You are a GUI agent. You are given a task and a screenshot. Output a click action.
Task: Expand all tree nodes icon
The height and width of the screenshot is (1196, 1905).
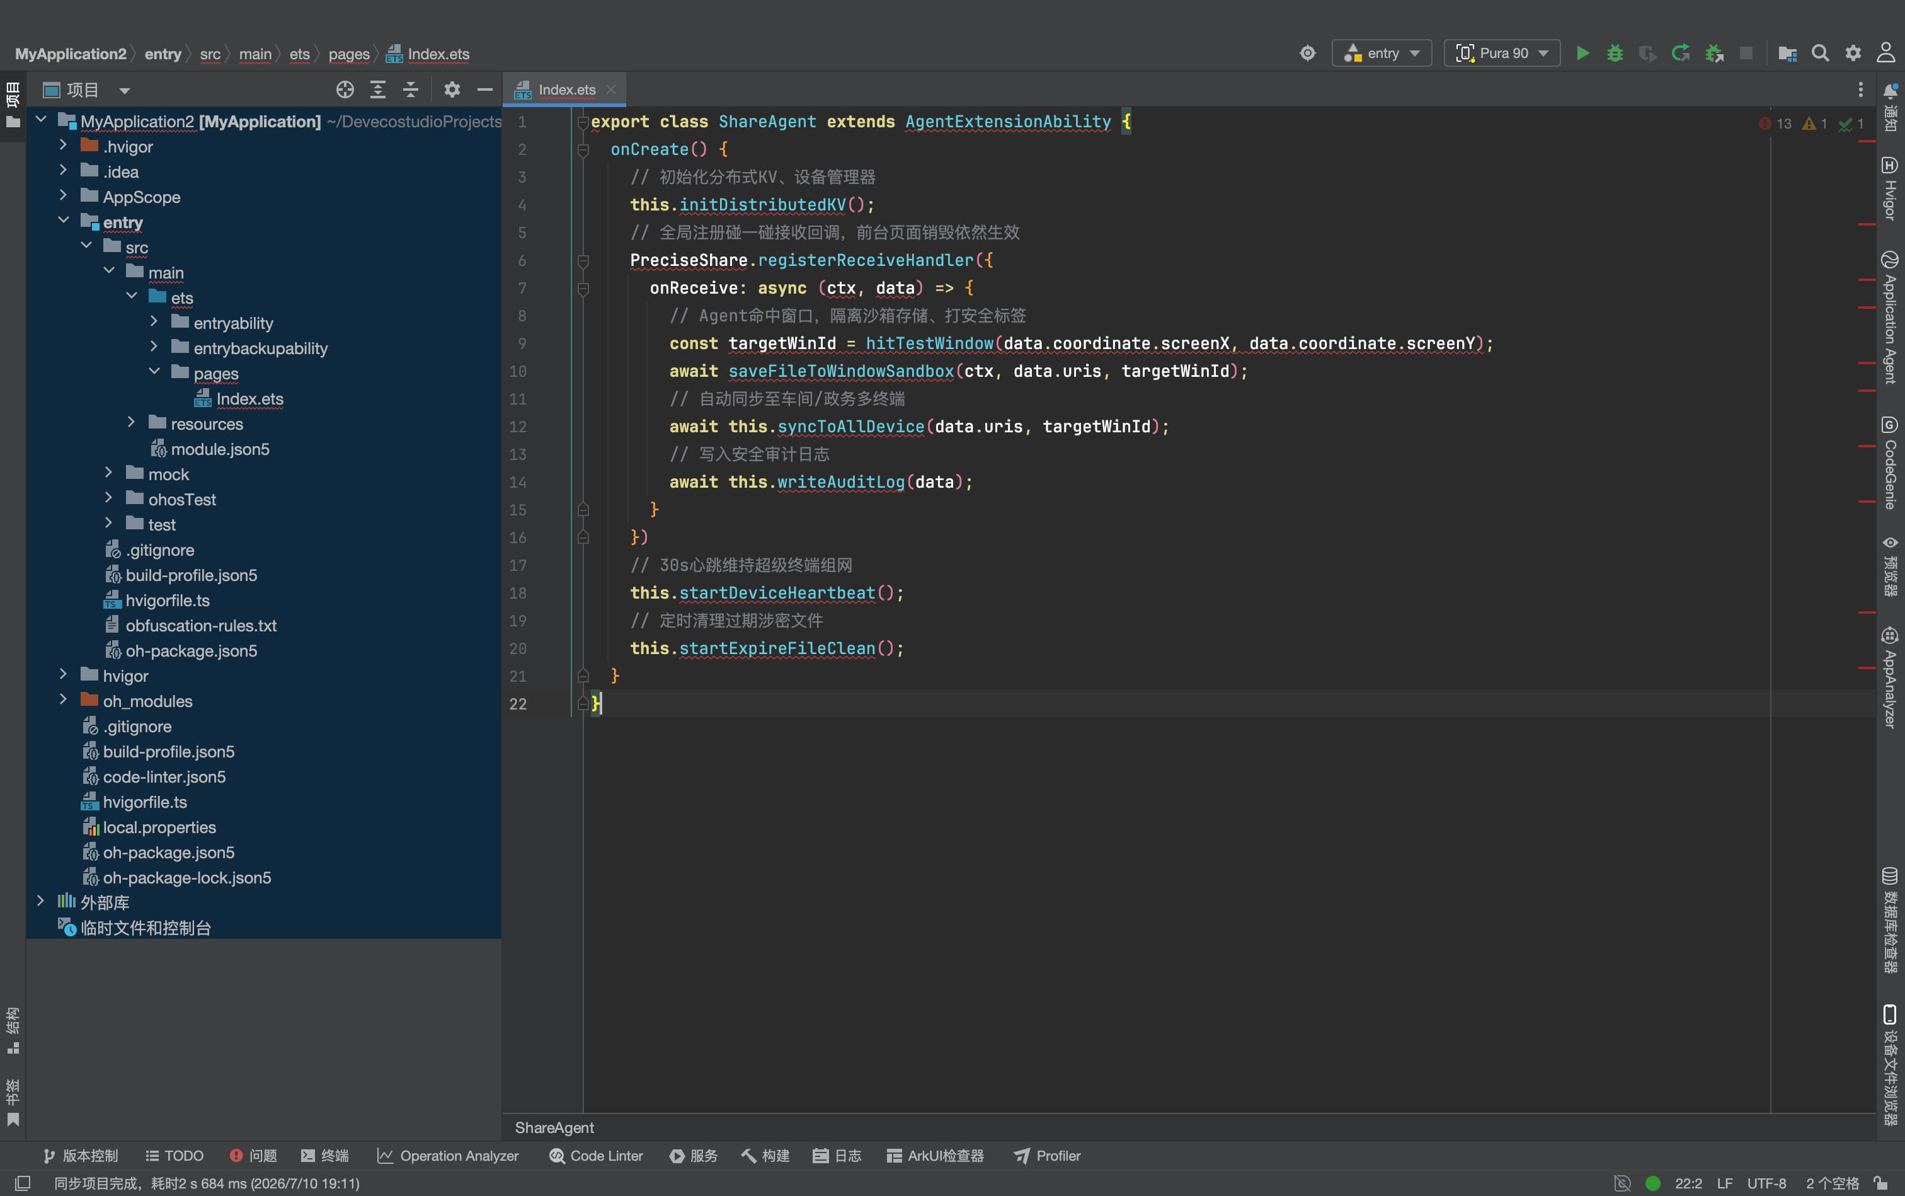pyautogui.click(x=378, y=89)
